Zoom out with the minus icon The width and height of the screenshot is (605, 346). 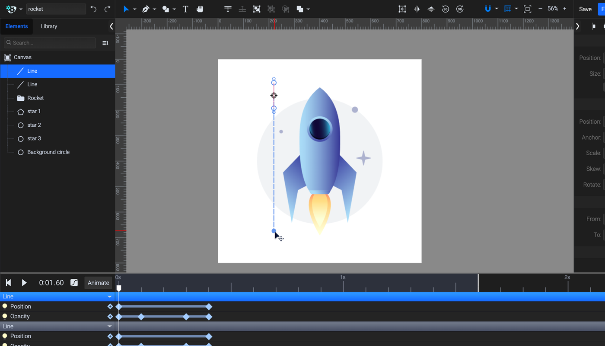click(x=540, y=9)
